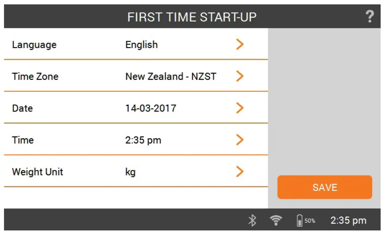Click the clock showing 2:35 pm in status bar
385x233 pixels.
point(348,220)
